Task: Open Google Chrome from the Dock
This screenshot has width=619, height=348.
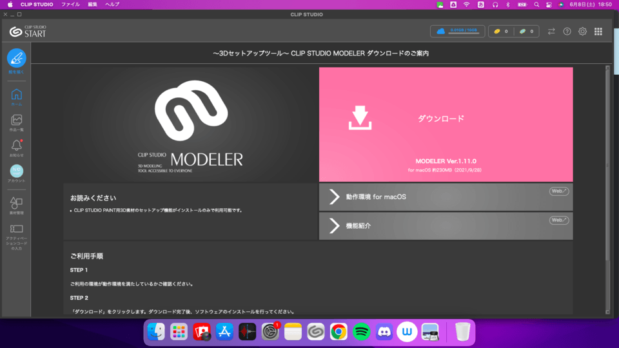Action: [339, 331]
